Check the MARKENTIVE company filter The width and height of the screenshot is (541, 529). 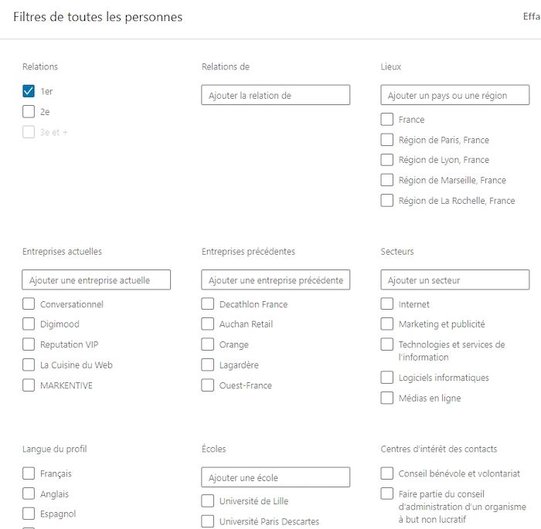[29, 385]
